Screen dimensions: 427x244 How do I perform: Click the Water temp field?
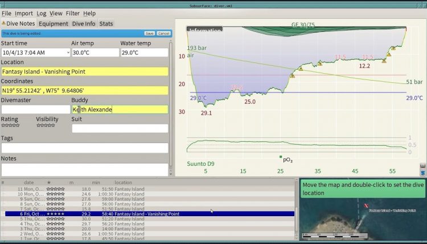tap(145, 53)
